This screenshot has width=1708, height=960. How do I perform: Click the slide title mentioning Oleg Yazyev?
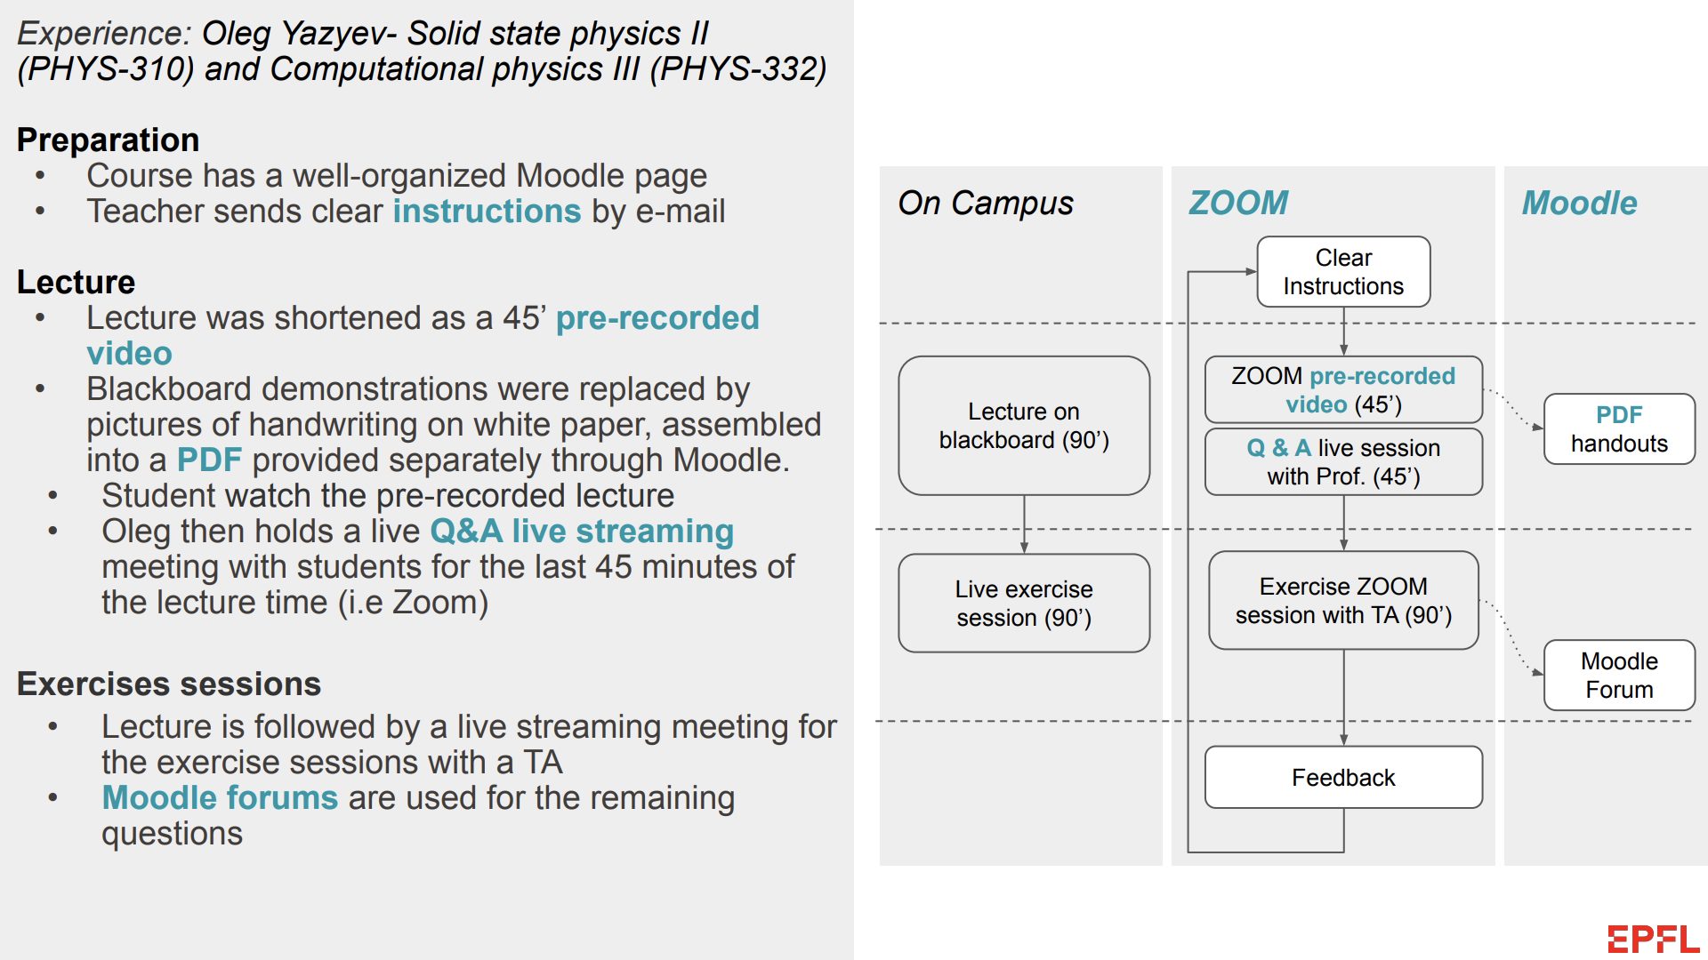pyautogui.click(x=422, y=52)
